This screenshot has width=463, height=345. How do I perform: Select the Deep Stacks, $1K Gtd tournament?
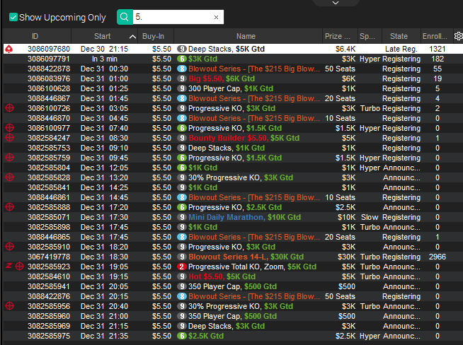[x=227, y=148]
